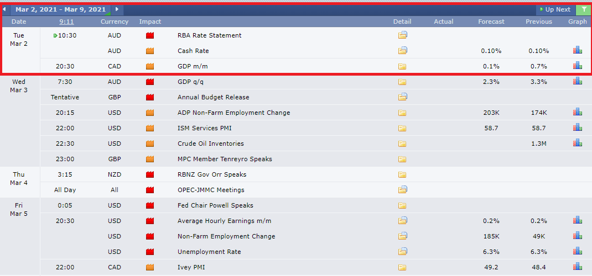Click the 9:11 time header link

click(x=66, y=22)
